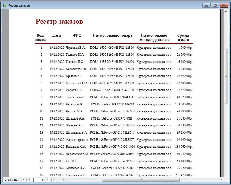This screenshot has height=185, width=231.
Task: Click the vertical scrollbar thumb
Action: point(226,76)
